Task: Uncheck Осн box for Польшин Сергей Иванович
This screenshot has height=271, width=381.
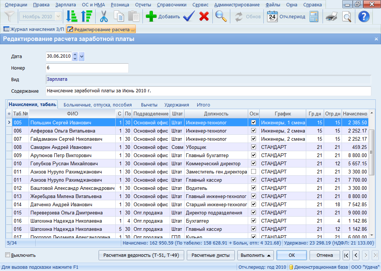Action: [x=254, y=122]
